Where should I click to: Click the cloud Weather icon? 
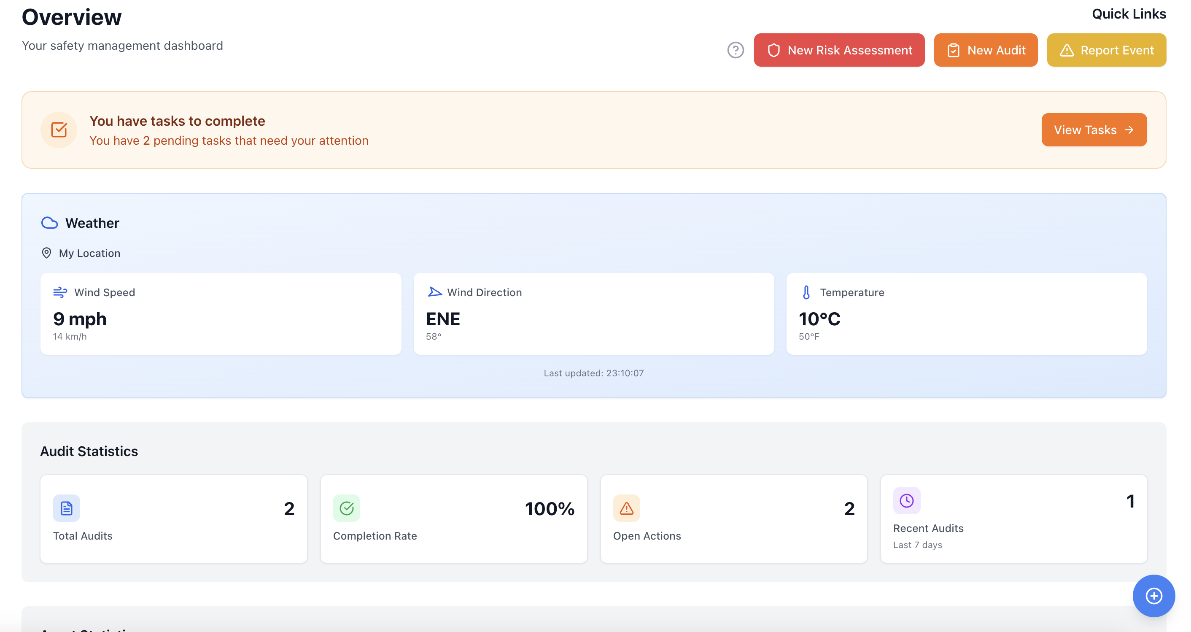tap(49, 222)
